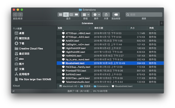Open Downloads (下载) in sidebar
This screenshot has width=175, height=108.
20,43
